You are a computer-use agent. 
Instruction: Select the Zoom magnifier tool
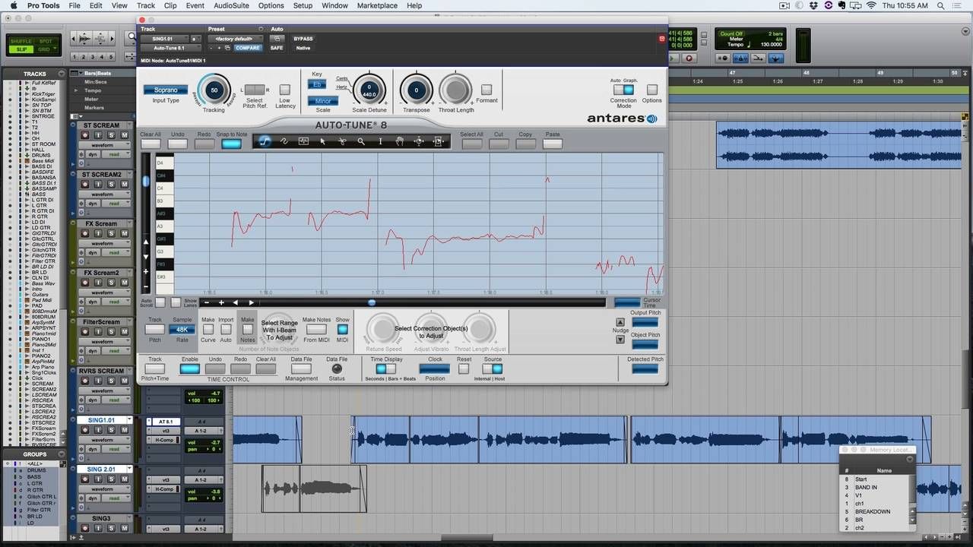[x=361, y=141]
